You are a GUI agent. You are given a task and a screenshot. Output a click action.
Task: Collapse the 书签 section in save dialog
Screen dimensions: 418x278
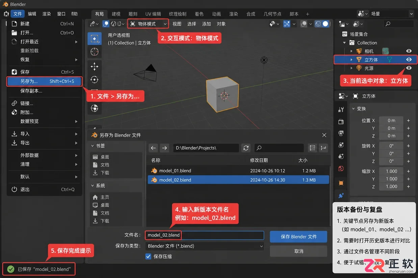tap(93, 146)
